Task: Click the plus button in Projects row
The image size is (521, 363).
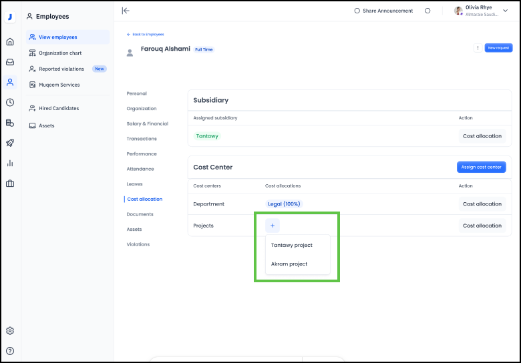Action: click(x=273, y=226)
